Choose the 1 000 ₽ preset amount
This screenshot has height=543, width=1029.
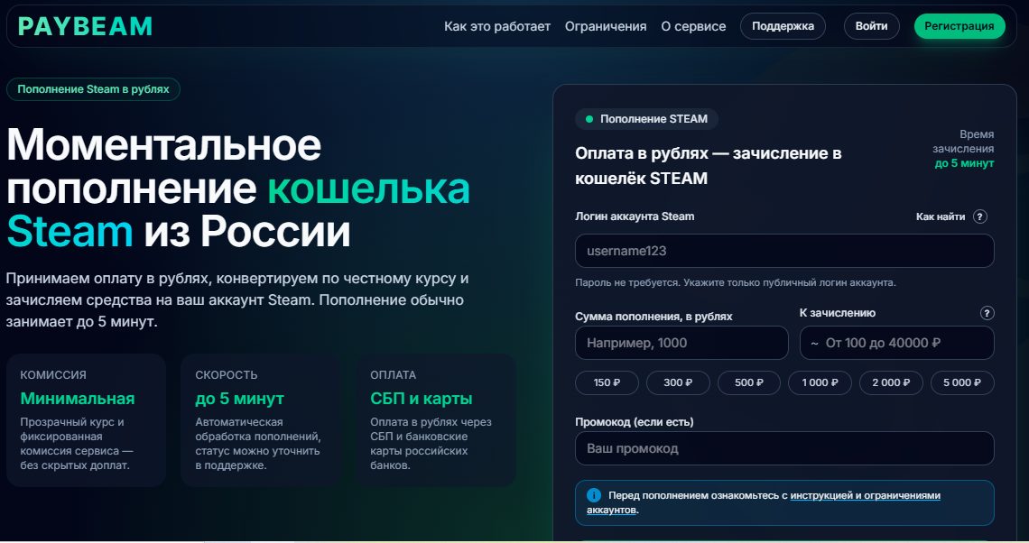click(x=820, y=382)
